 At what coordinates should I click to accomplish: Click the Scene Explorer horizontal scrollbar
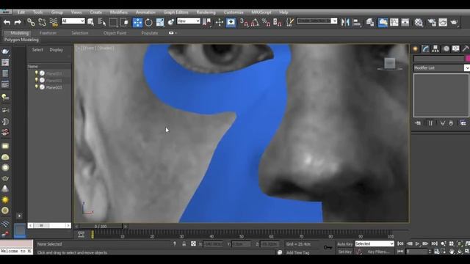(x=49, y=225)
